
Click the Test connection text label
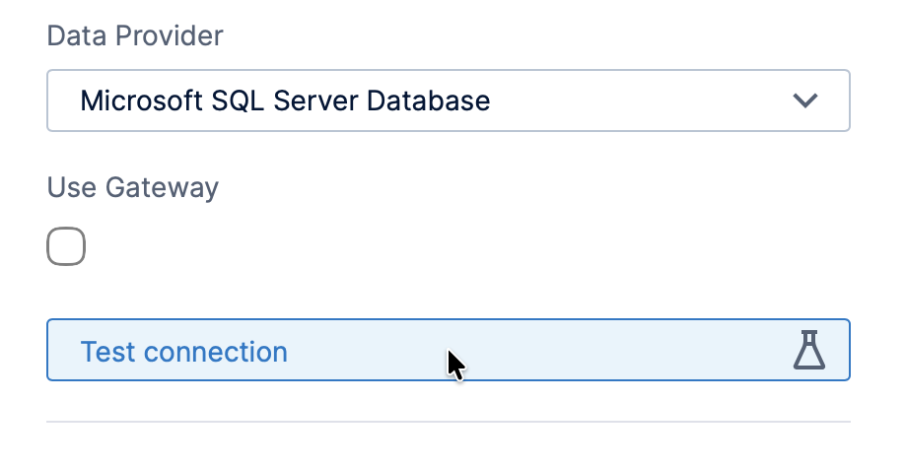pyautogui.click(x=183, y=352)
